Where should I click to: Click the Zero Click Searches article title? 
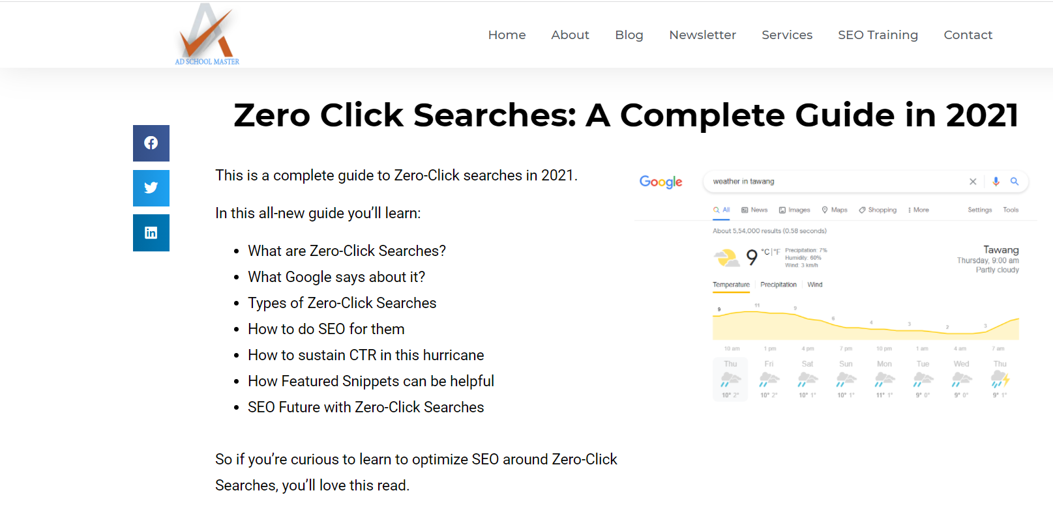point(626,115)
